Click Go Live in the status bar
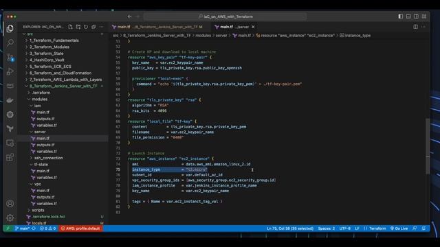This screenshot has width=440, height=247. click(x=399, y=228)
